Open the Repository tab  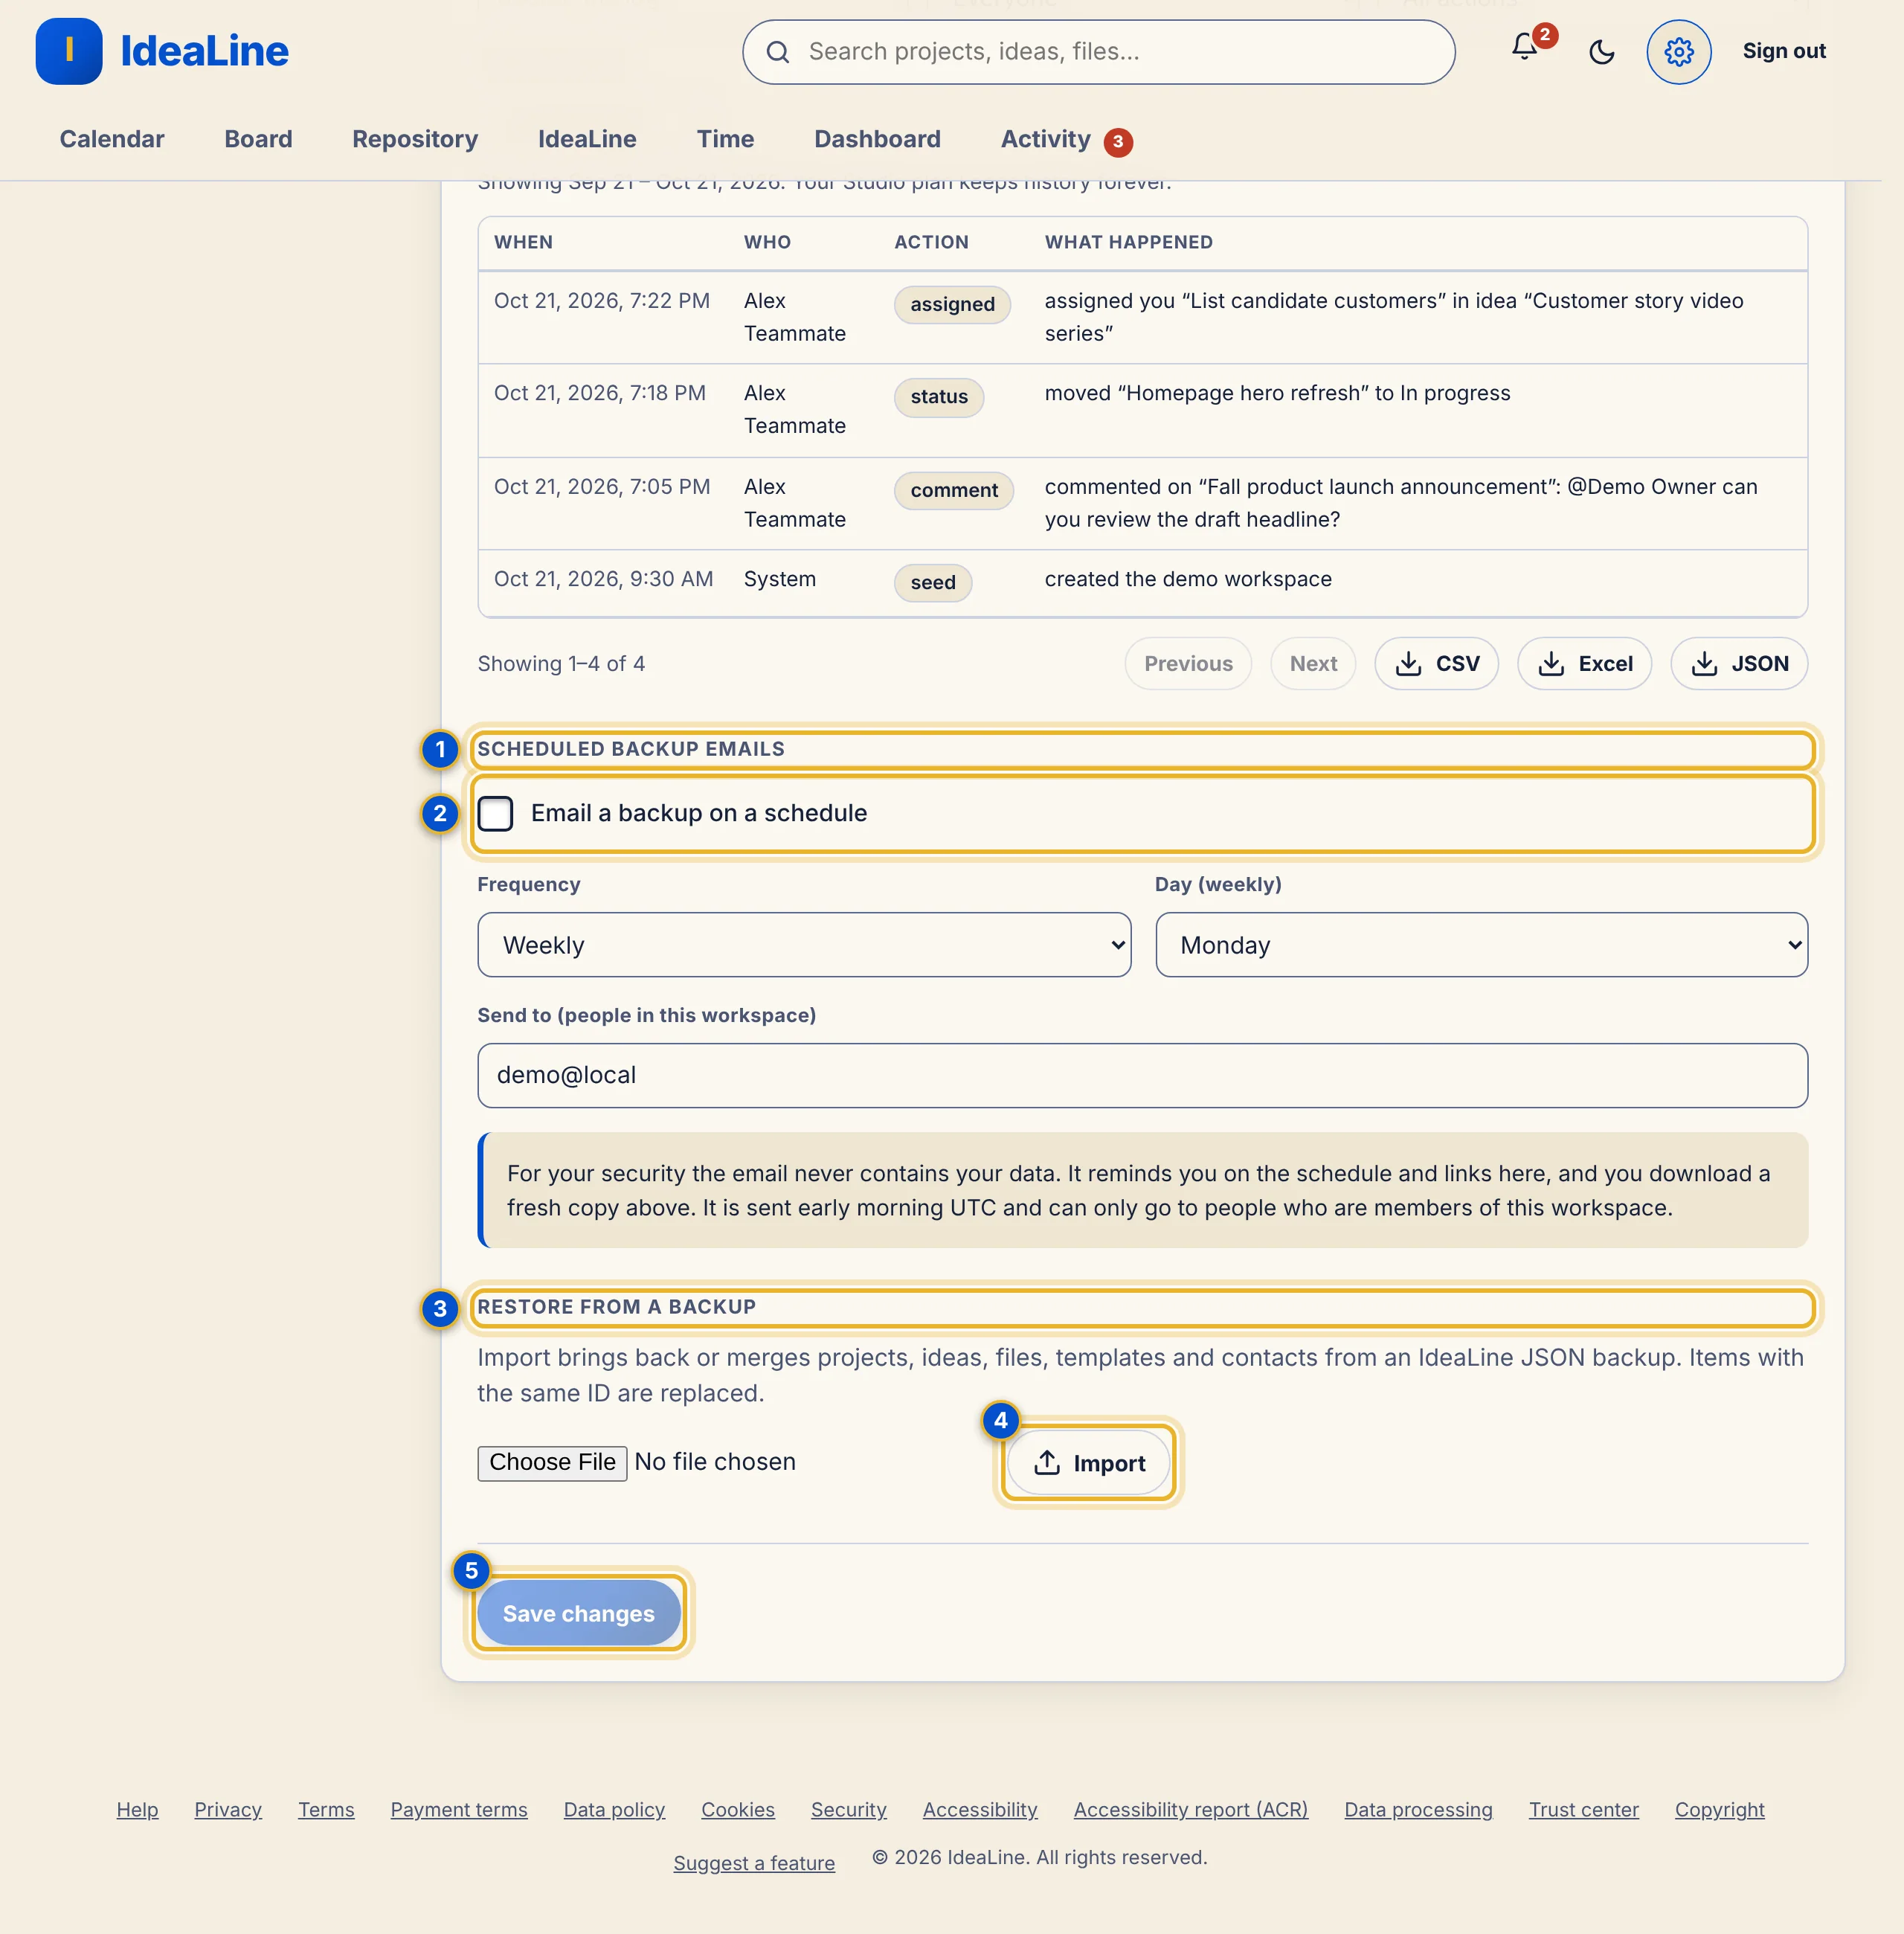click(415, 139)
